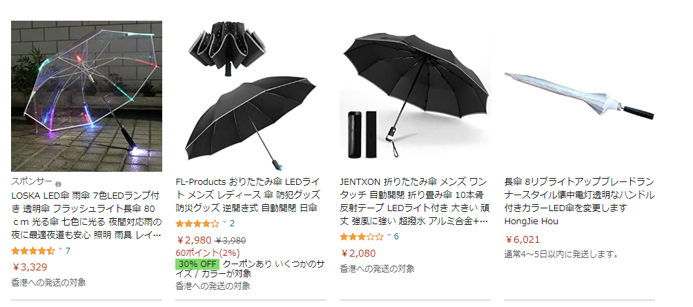Click the 30% OFF coupon badge
Viewport: 693px width, 307px height.
[197, 264]
